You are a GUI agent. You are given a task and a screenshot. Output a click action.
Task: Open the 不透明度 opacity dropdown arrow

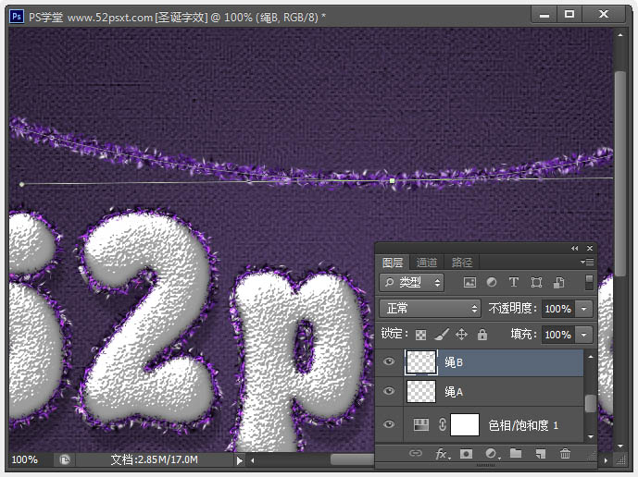[585, 308]
